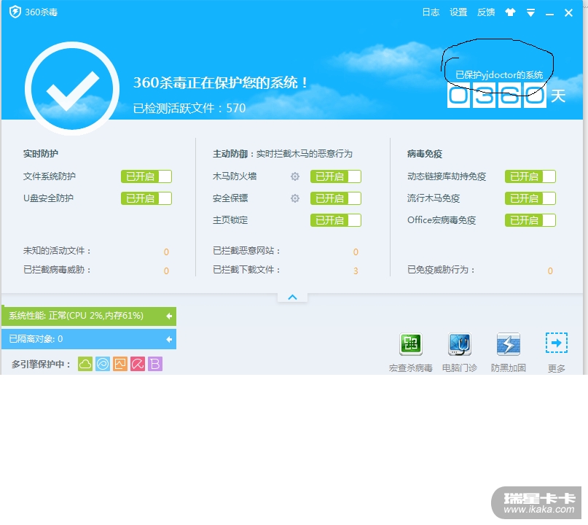The height and width of the screenshot is (525, 588).
Task: Click the large protection status checkmark
Action: point(72,88)
